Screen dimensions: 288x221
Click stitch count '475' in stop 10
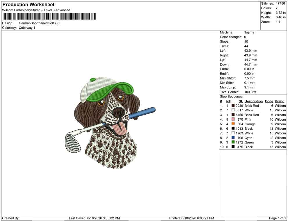point(240,147)
